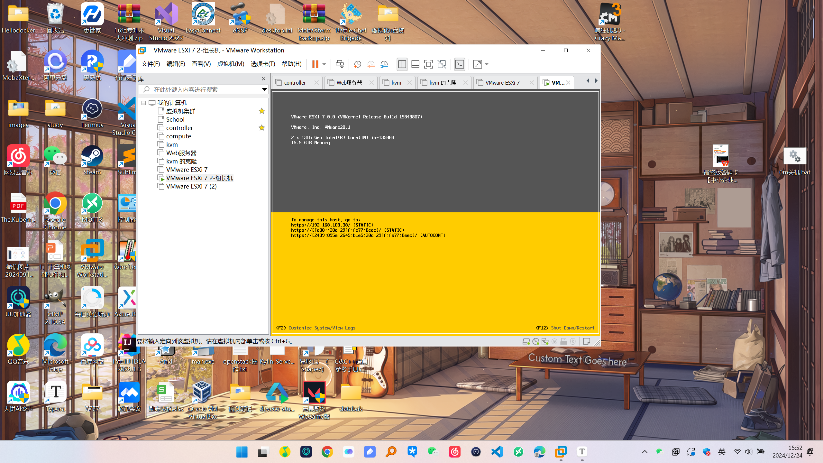Open the 查看(V) menu
Screen dimensions: 823x463
[201, 64]
